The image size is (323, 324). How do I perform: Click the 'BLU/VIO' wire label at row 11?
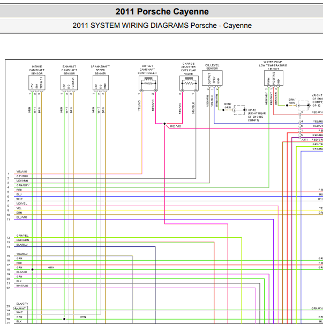(22, 217)
